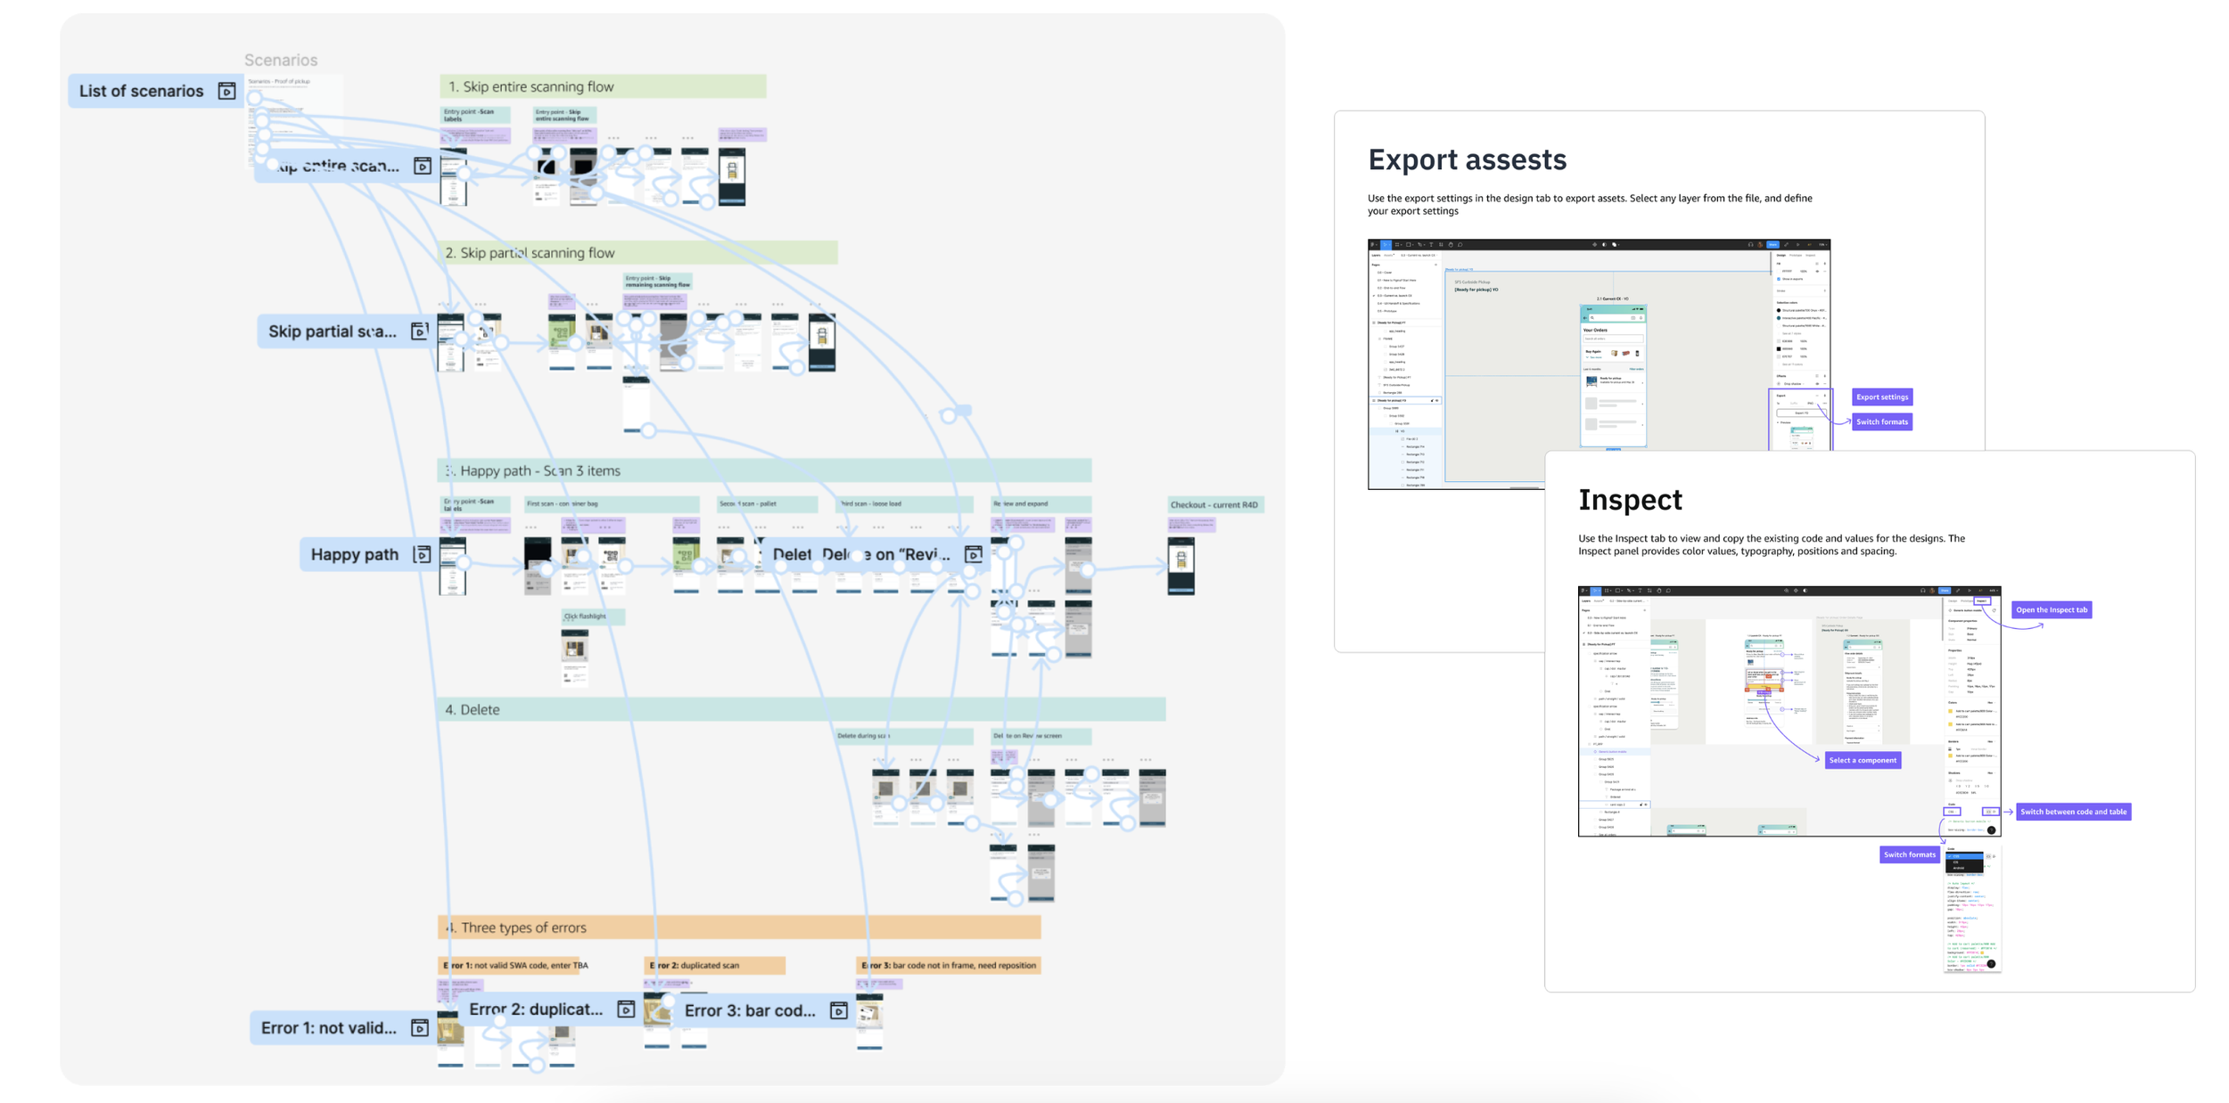The width and height of the screenshot is (2229, 1103).
Task: Click play icon on Skip partial sca... flow
Action: point(419,331)
